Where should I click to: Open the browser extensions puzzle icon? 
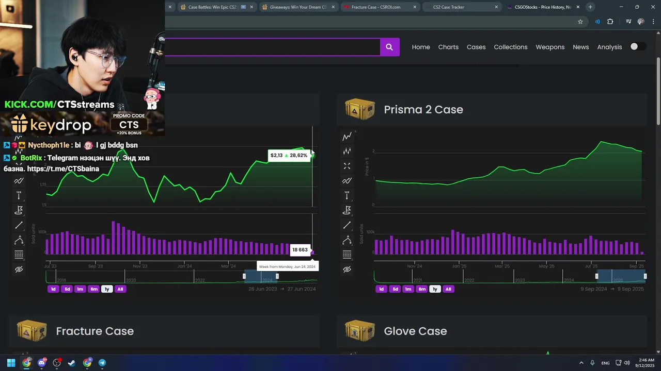click(x=610, y=22)
